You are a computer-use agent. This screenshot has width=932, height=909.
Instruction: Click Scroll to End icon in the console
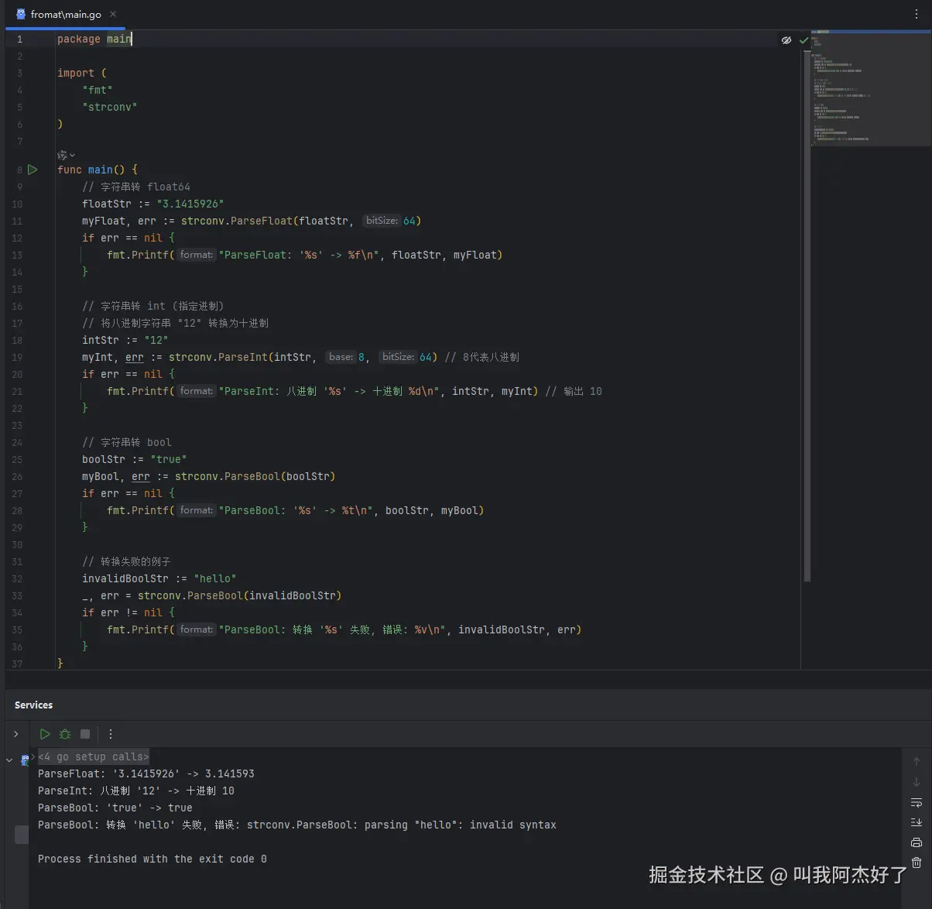917,822
